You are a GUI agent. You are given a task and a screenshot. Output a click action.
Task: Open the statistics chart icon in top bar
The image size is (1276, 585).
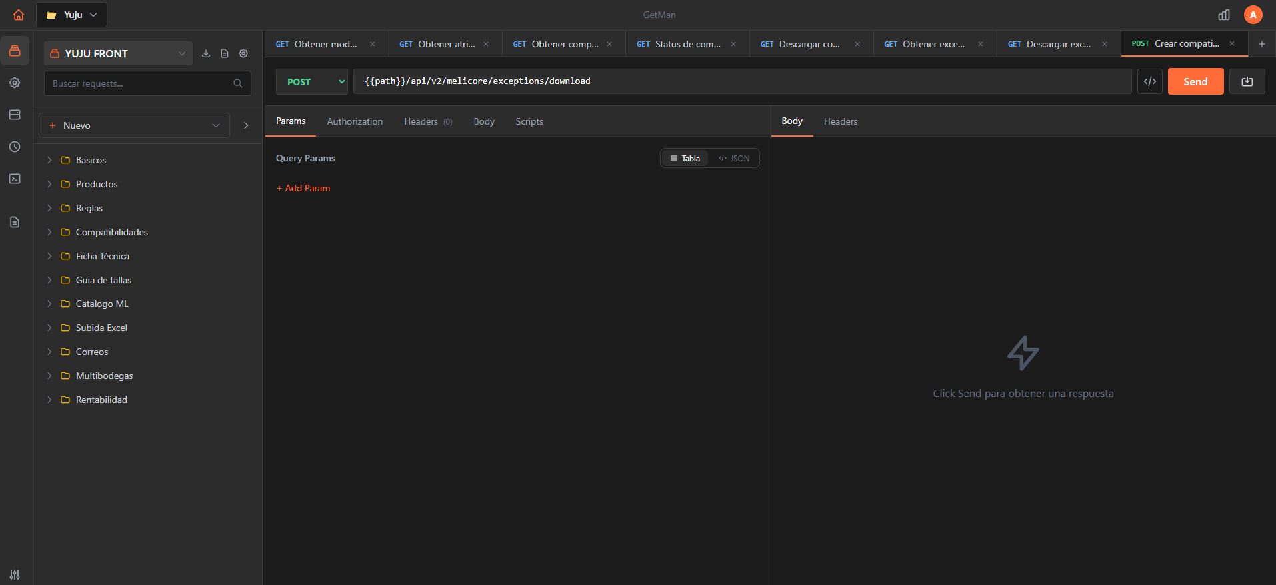point(1224,15)
